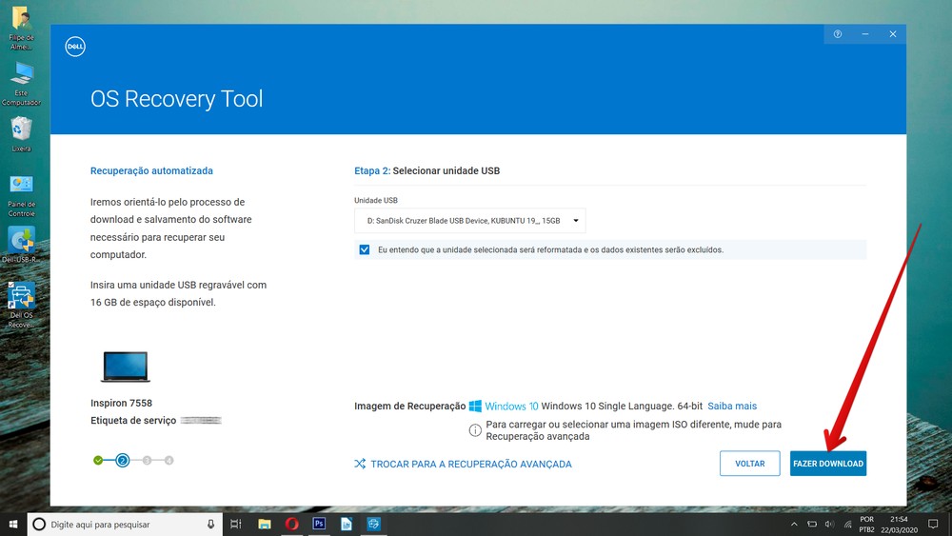The image size is (952, 536).
Task: Click the Dell logo icon
Action: point(75,47)
